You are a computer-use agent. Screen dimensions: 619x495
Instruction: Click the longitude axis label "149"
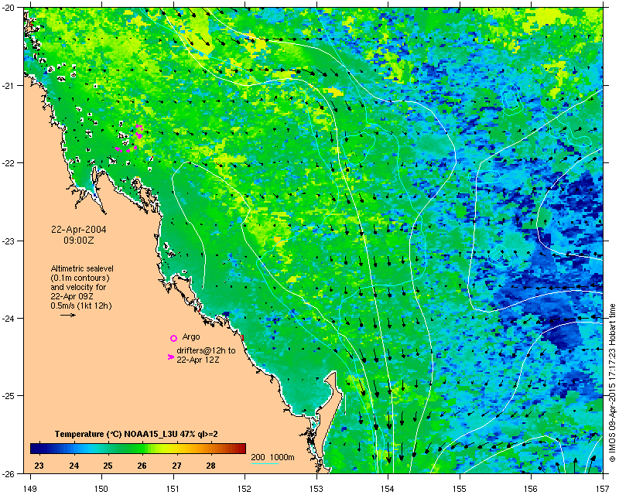click(x=30, y=489)
